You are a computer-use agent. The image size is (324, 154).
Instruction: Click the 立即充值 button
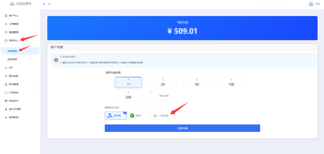point(182,128)
